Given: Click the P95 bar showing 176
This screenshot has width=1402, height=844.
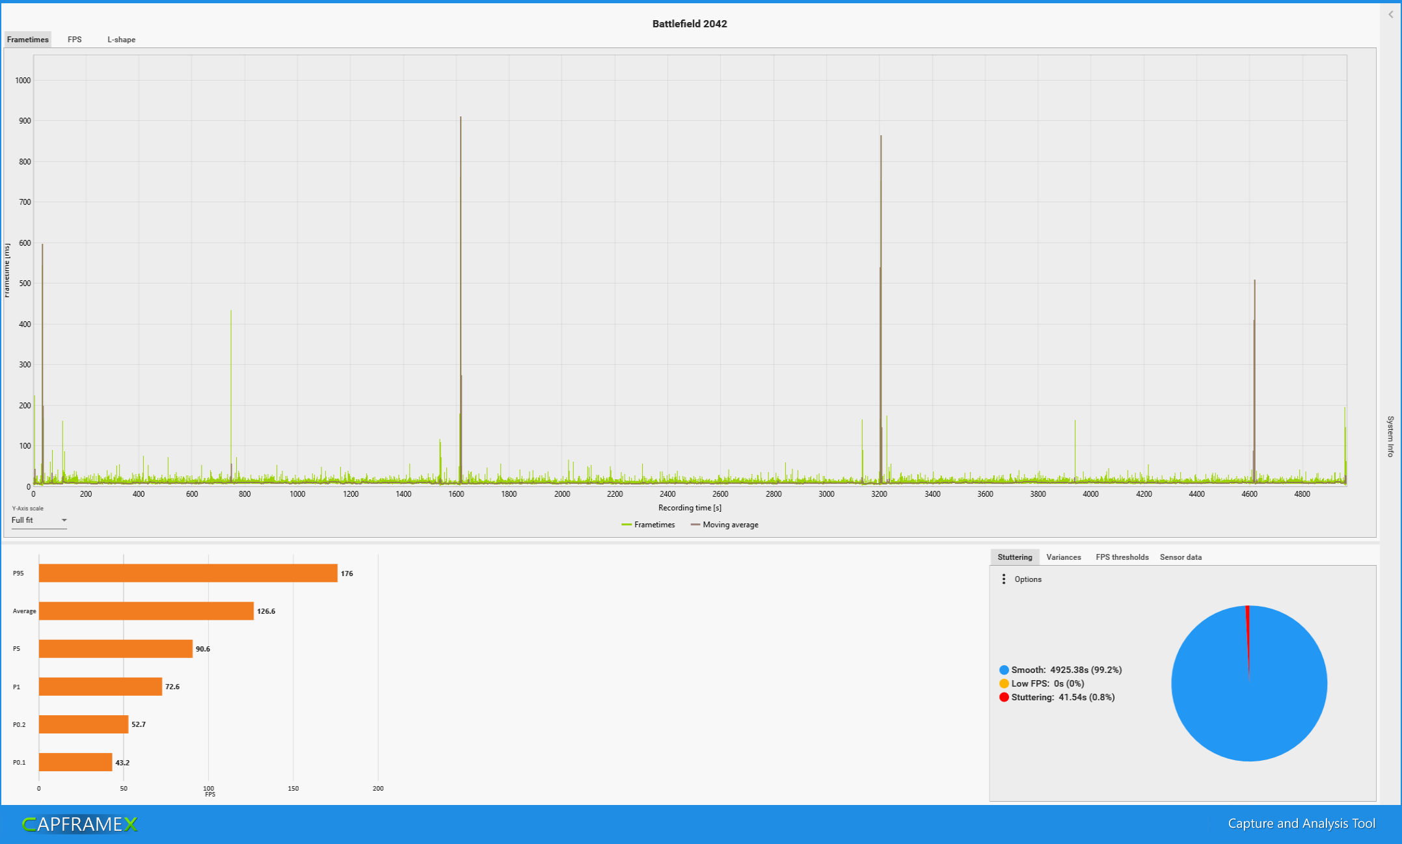Looking at the screenshot, I should coord(188,573).
